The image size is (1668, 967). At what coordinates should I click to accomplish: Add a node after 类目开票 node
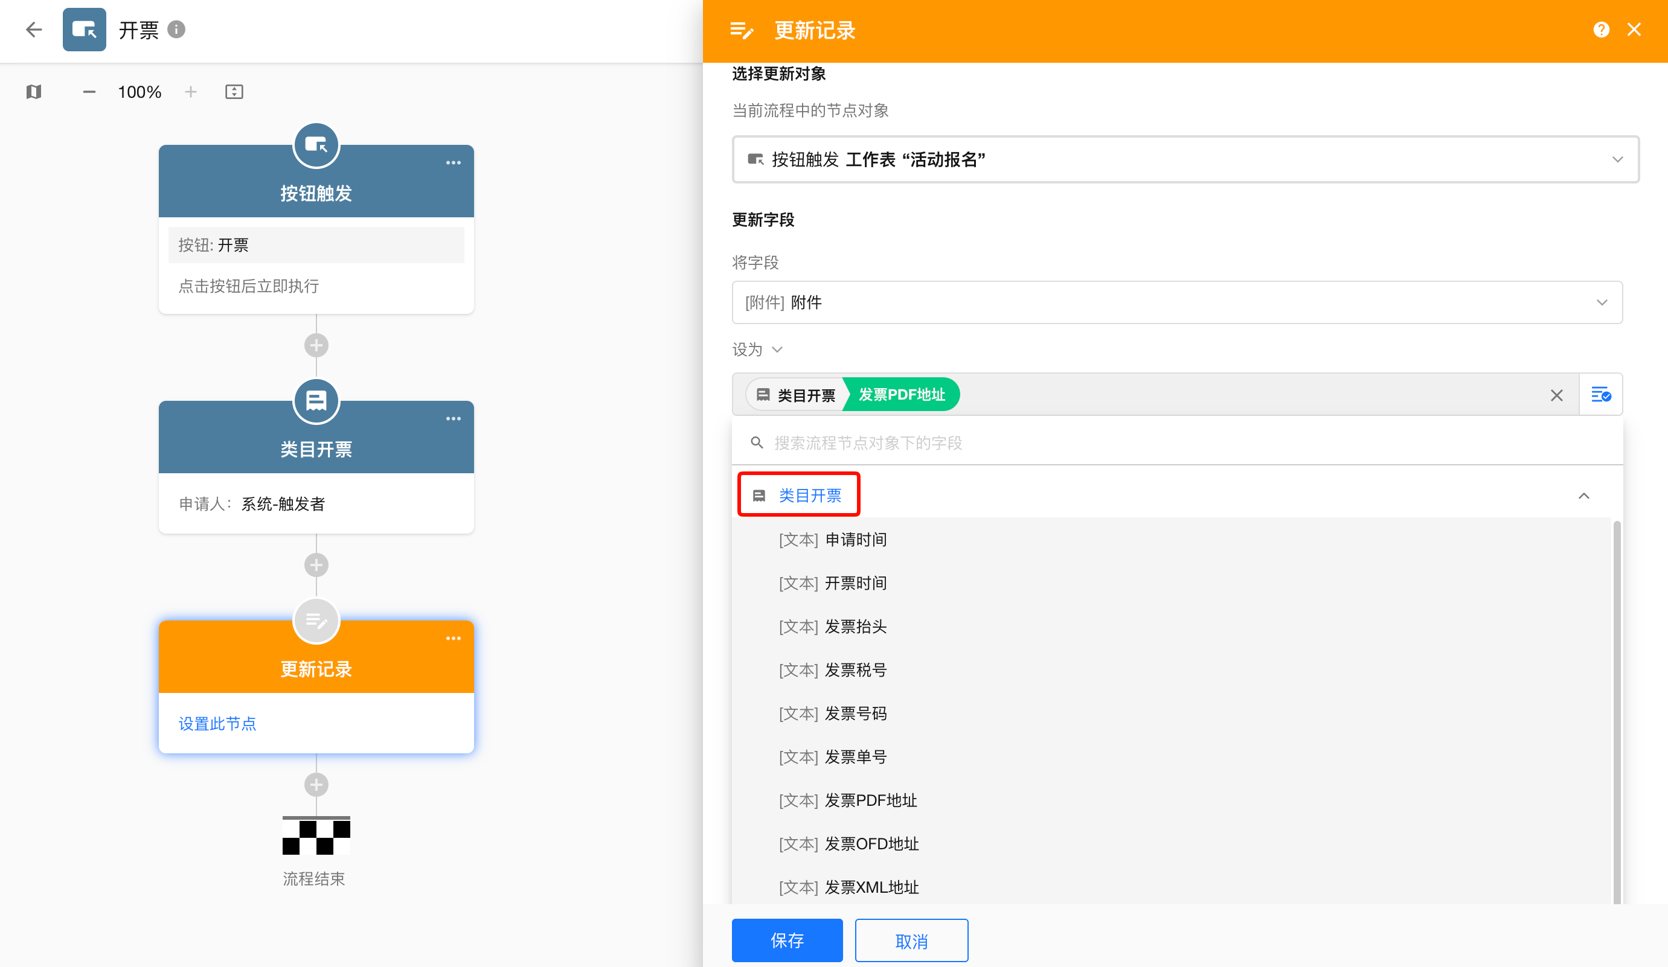point(316,565)
